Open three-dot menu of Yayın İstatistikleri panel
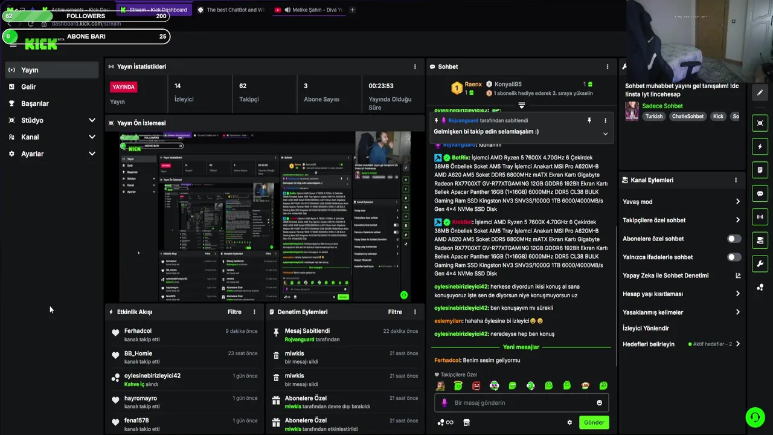 point(415,66)
